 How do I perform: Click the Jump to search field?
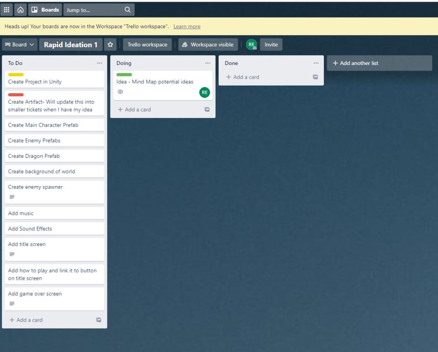point(94,10)
